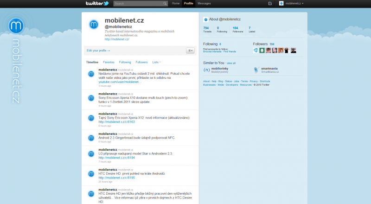Expand the Lists tab dropdown

point(157,62)
